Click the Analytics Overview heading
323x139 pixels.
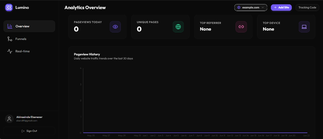[85, 8]
